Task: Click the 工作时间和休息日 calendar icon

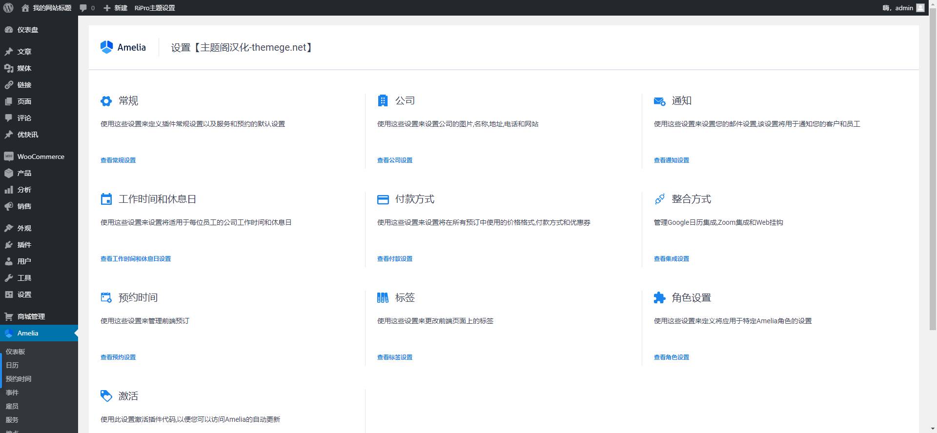Action: [106, 199]
